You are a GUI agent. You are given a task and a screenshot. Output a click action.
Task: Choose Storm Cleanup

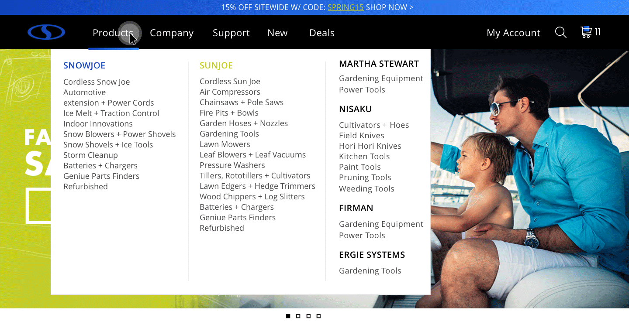(90, 155)
